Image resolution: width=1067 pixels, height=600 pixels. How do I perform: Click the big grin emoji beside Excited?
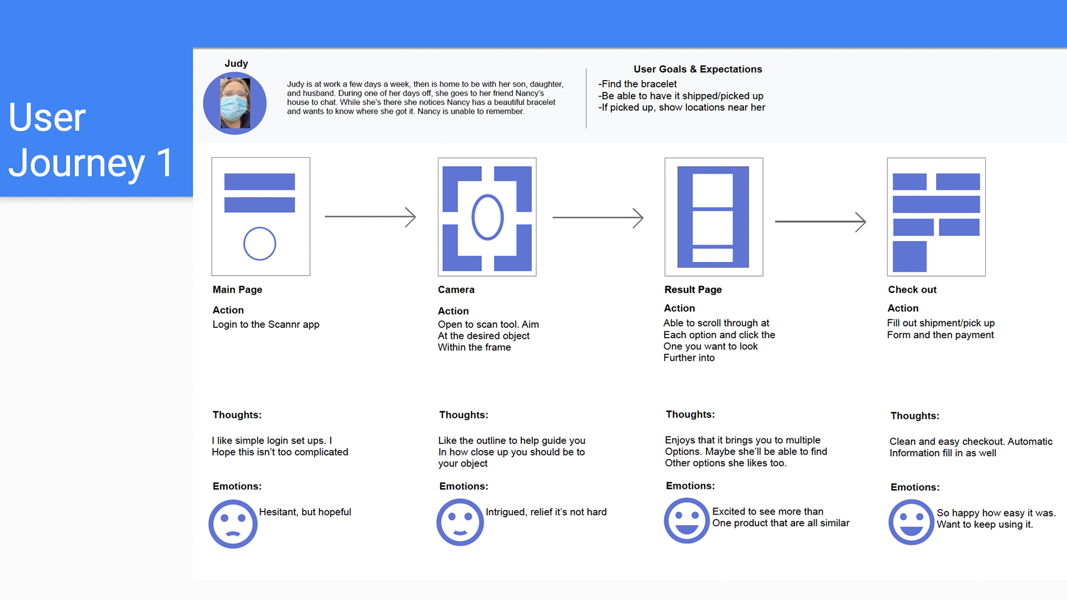687,521
